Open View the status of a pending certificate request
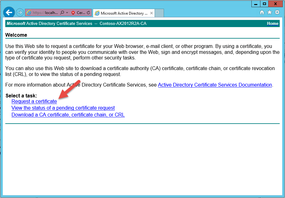 click(63, 108)
